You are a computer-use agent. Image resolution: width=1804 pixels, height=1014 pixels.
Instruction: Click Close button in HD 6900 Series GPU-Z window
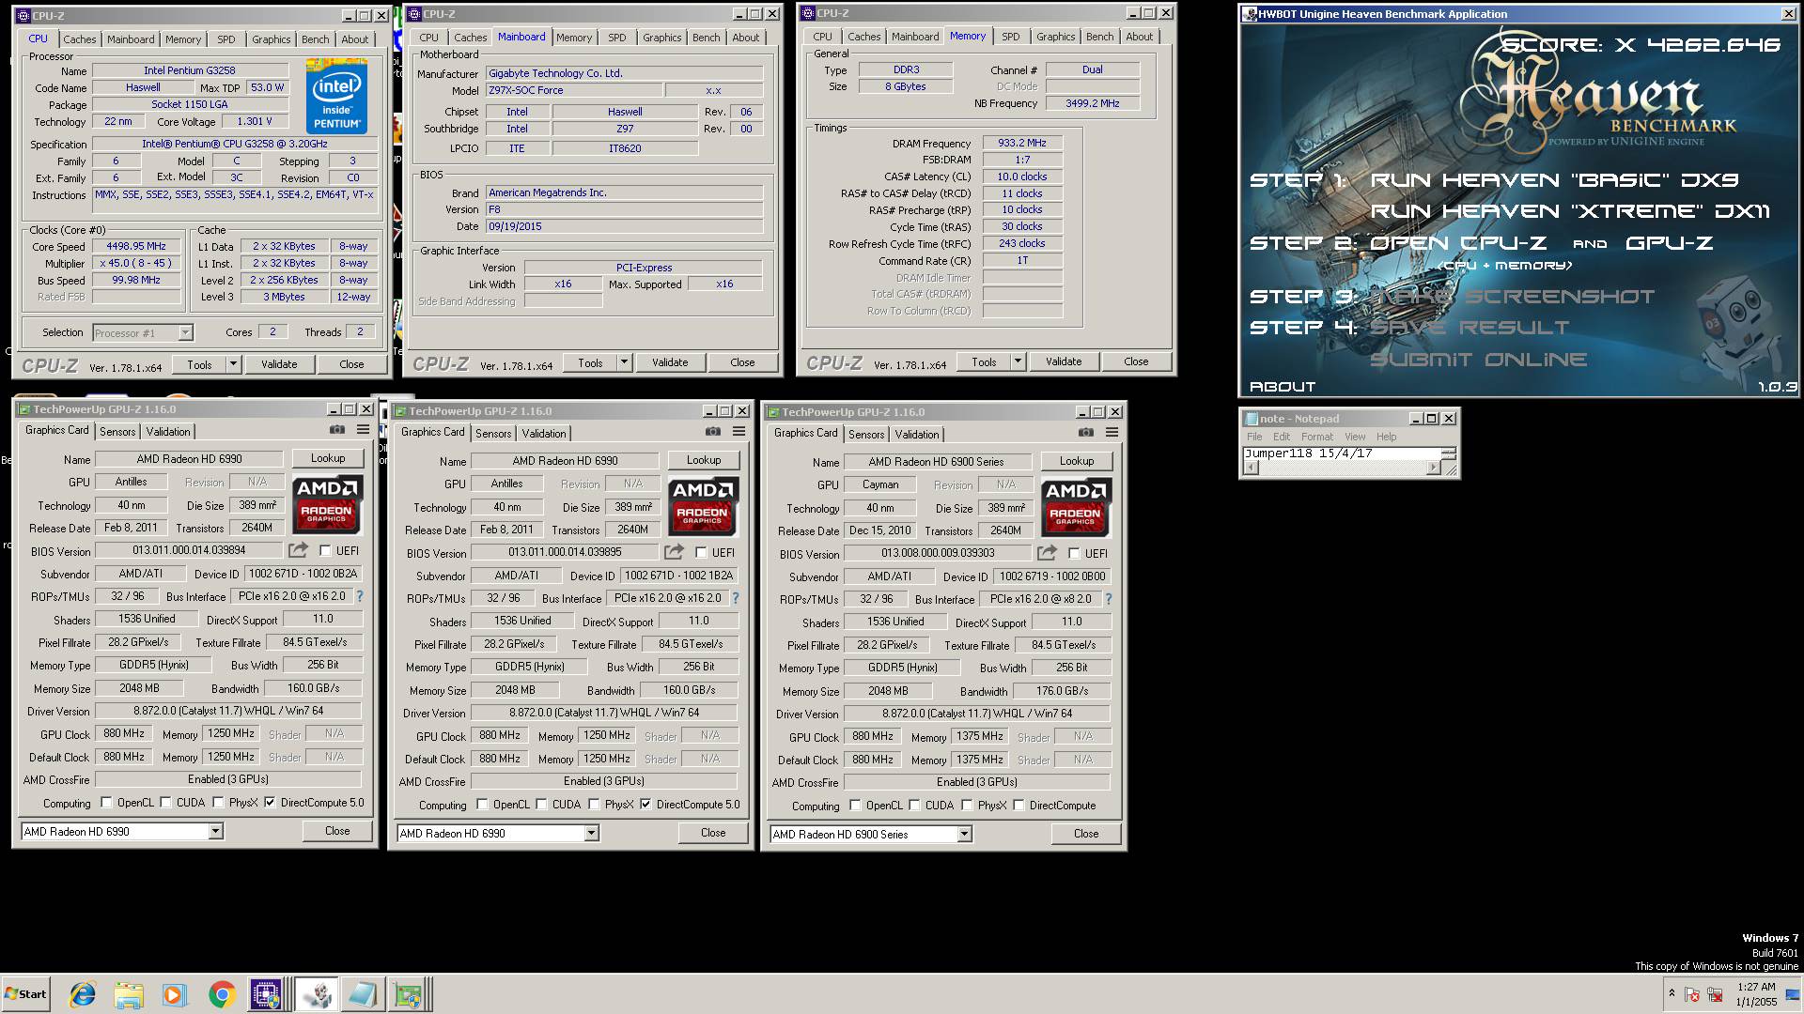tap(1086, 834)
